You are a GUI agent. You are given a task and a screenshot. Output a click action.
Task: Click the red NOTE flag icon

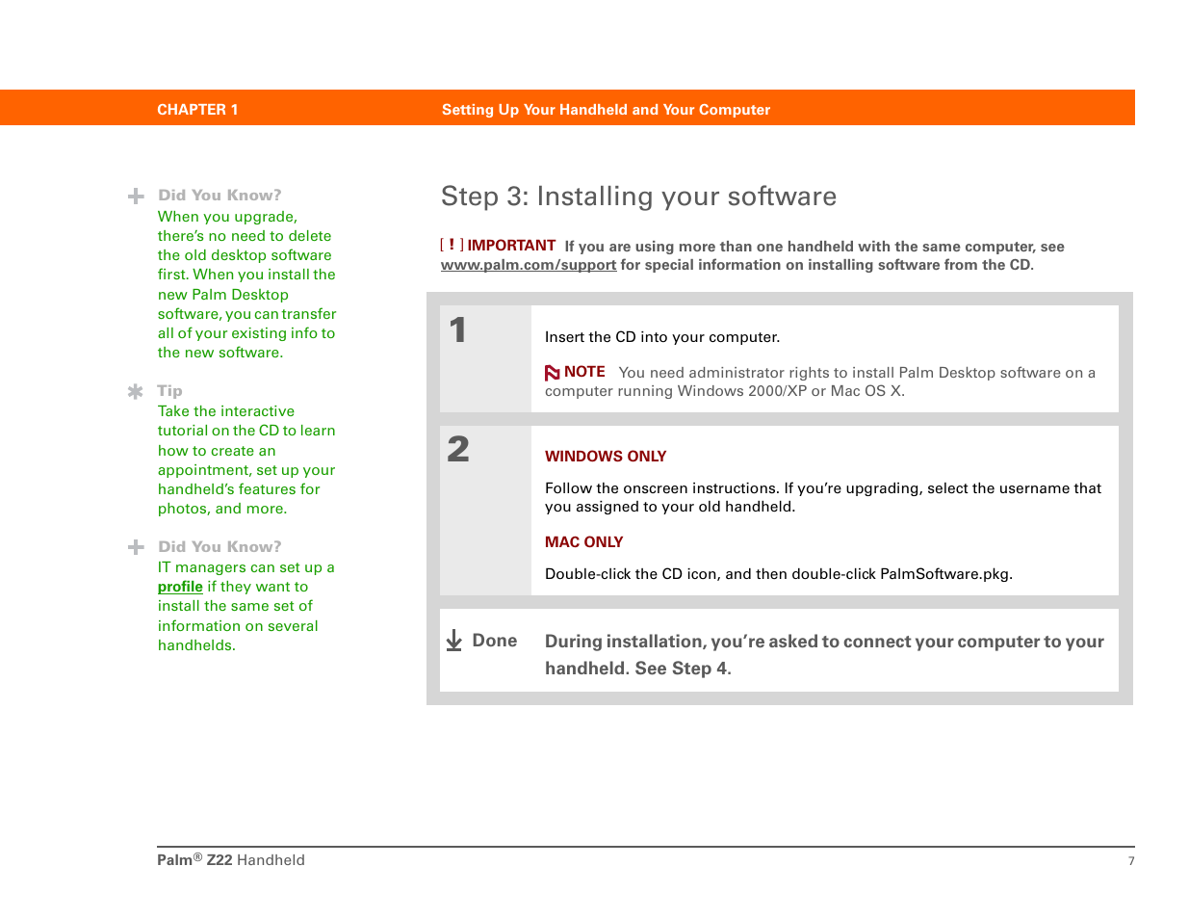553,373
